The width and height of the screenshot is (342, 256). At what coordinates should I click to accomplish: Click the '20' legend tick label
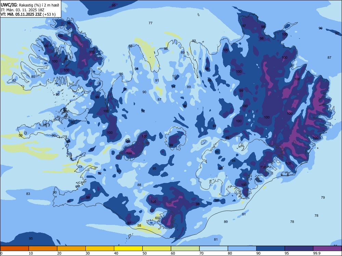coord(59,253)
